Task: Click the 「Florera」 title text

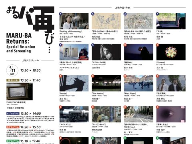Action: [x=161, y=62]
